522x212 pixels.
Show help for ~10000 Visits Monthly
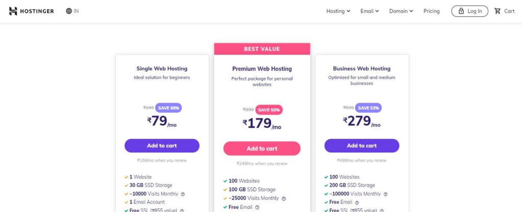[x=183, y=194]
